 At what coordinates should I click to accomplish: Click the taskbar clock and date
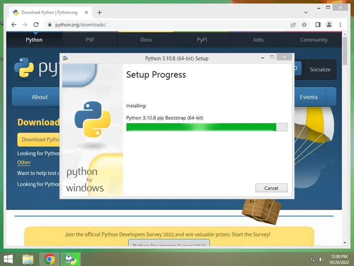click(339, 259)
